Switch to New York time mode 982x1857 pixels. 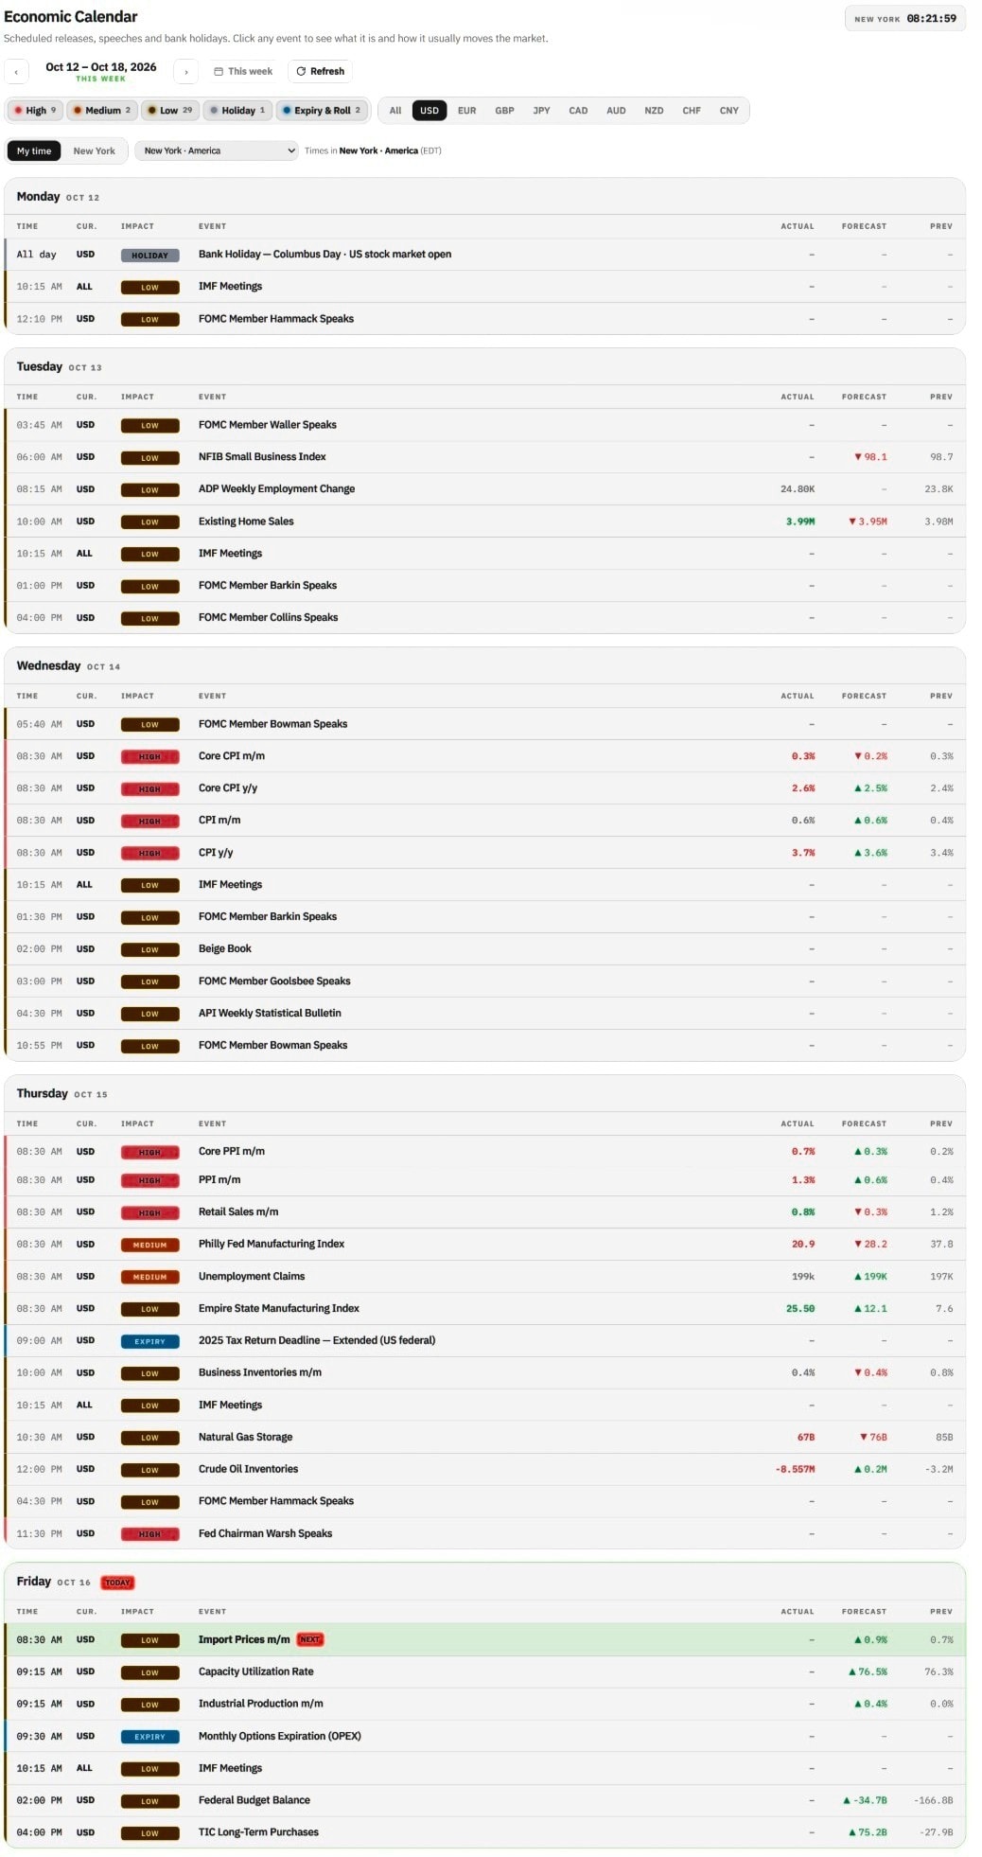click(95, 151)
